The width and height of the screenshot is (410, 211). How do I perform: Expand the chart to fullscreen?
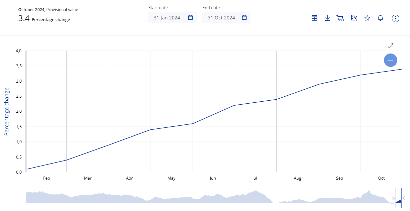point(391,46)
